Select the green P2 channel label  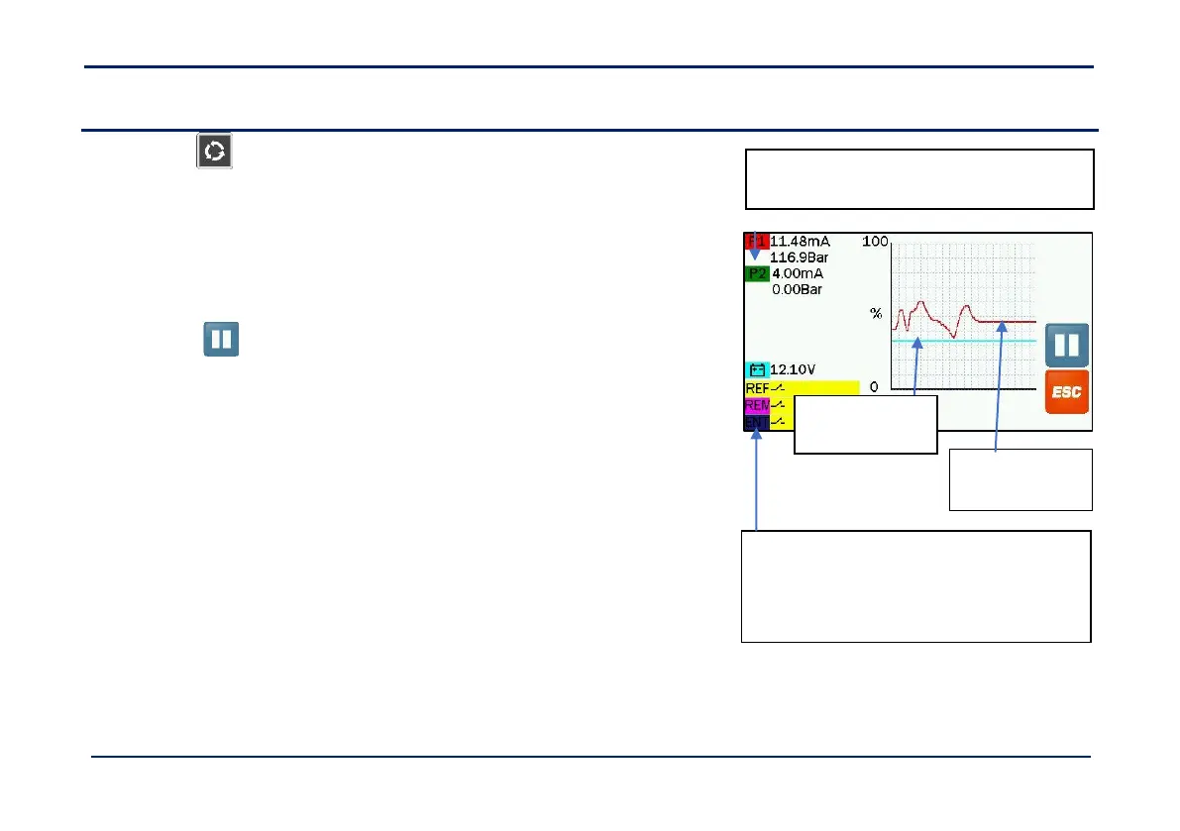756,273
